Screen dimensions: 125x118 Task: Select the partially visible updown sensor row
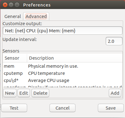(63, 86)
